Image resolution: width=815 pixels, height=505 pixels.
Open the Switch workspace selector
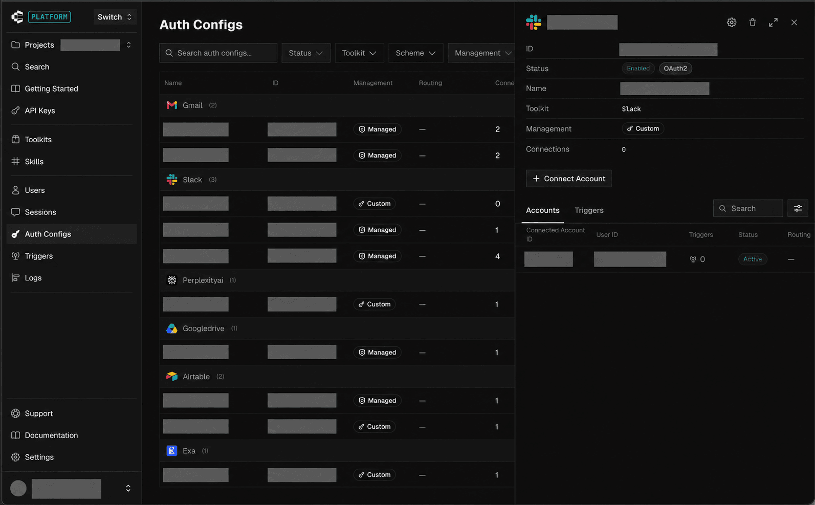pyautogui.click(x=115, y=17)
